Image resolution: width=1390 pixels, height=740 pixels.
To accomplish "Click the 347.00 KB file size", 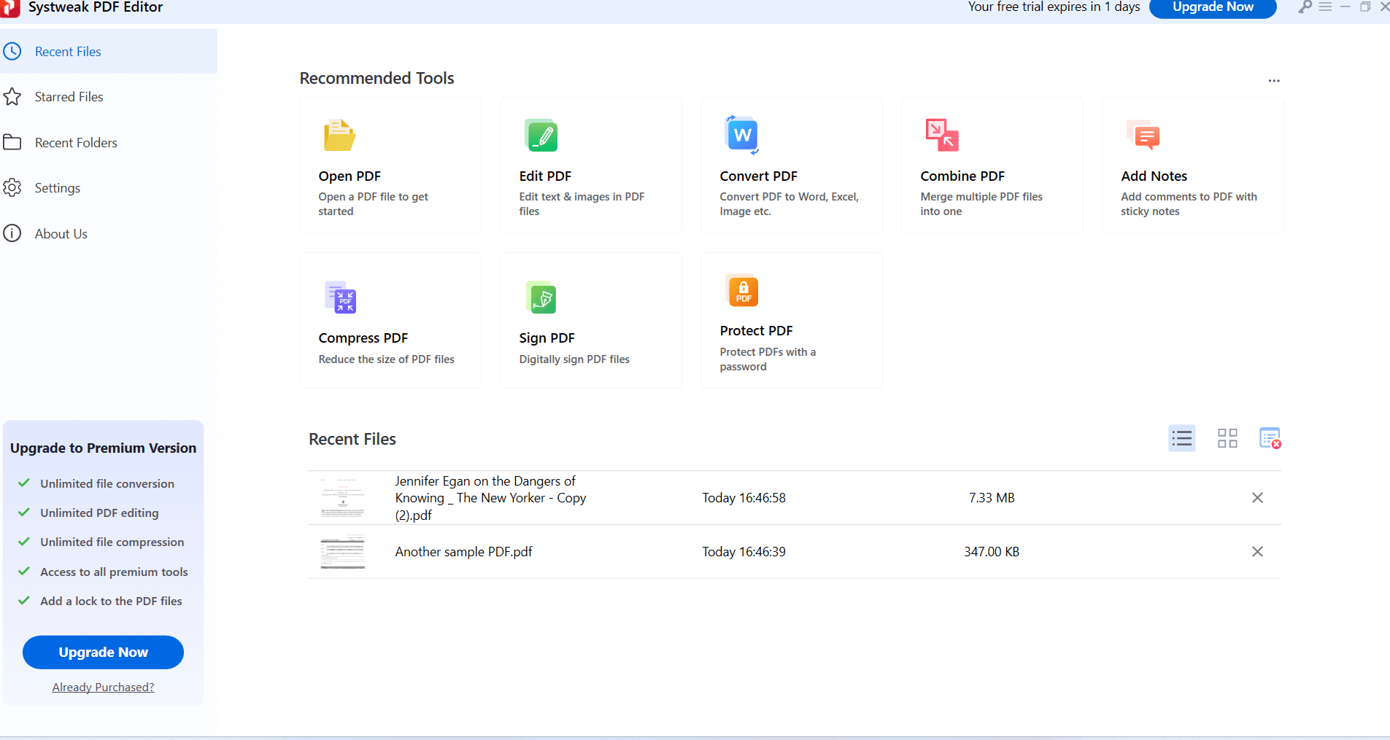I will point(992,552).
